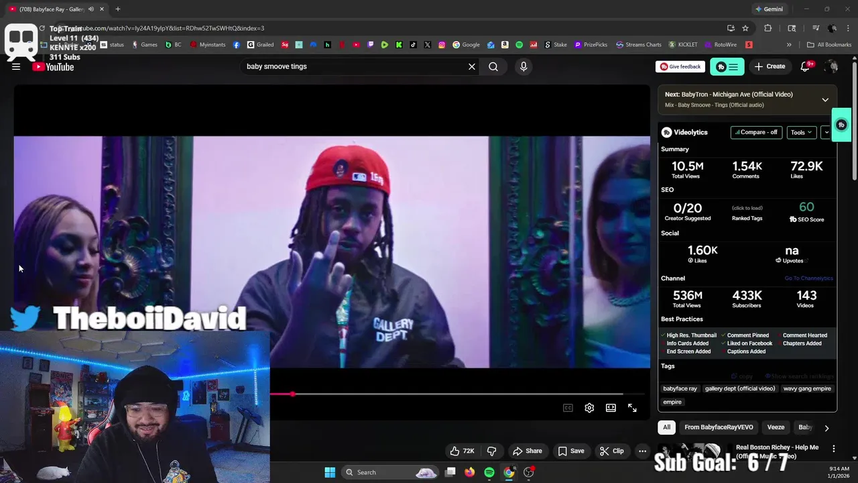
Task: Switch to the Babyface Ray browser tab
Action: [x=52, y=9]
